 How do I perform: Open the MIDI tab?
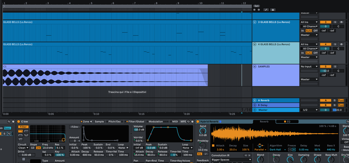(x=175, y=121)
